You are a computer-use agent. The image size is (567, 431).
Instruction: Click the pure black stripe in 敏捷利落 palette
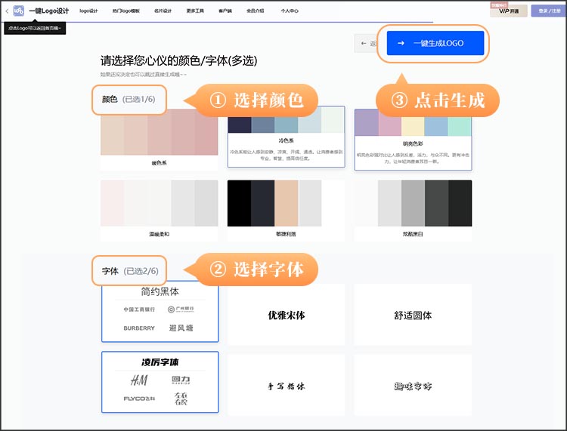(x=239, y=203)
